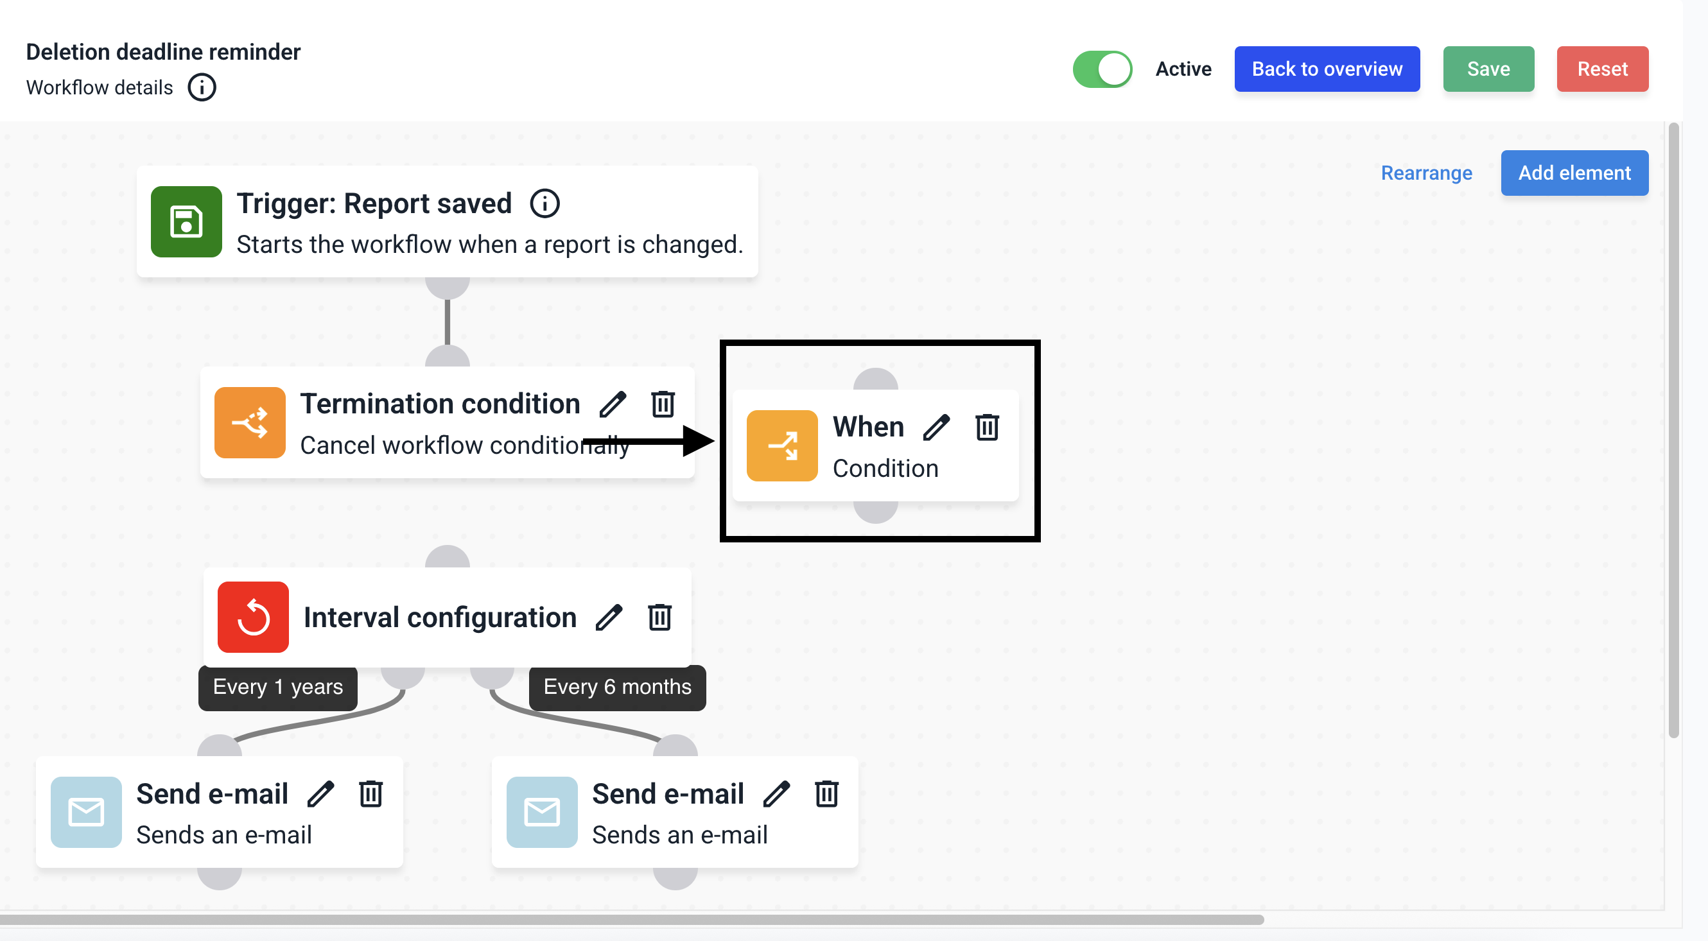Delete the right Send e-mail node
1708x941 pixels.
coord(826,794)
